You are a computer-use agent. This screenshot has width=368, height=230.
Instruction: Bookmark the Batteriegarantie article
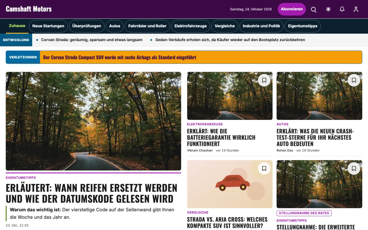264,80
